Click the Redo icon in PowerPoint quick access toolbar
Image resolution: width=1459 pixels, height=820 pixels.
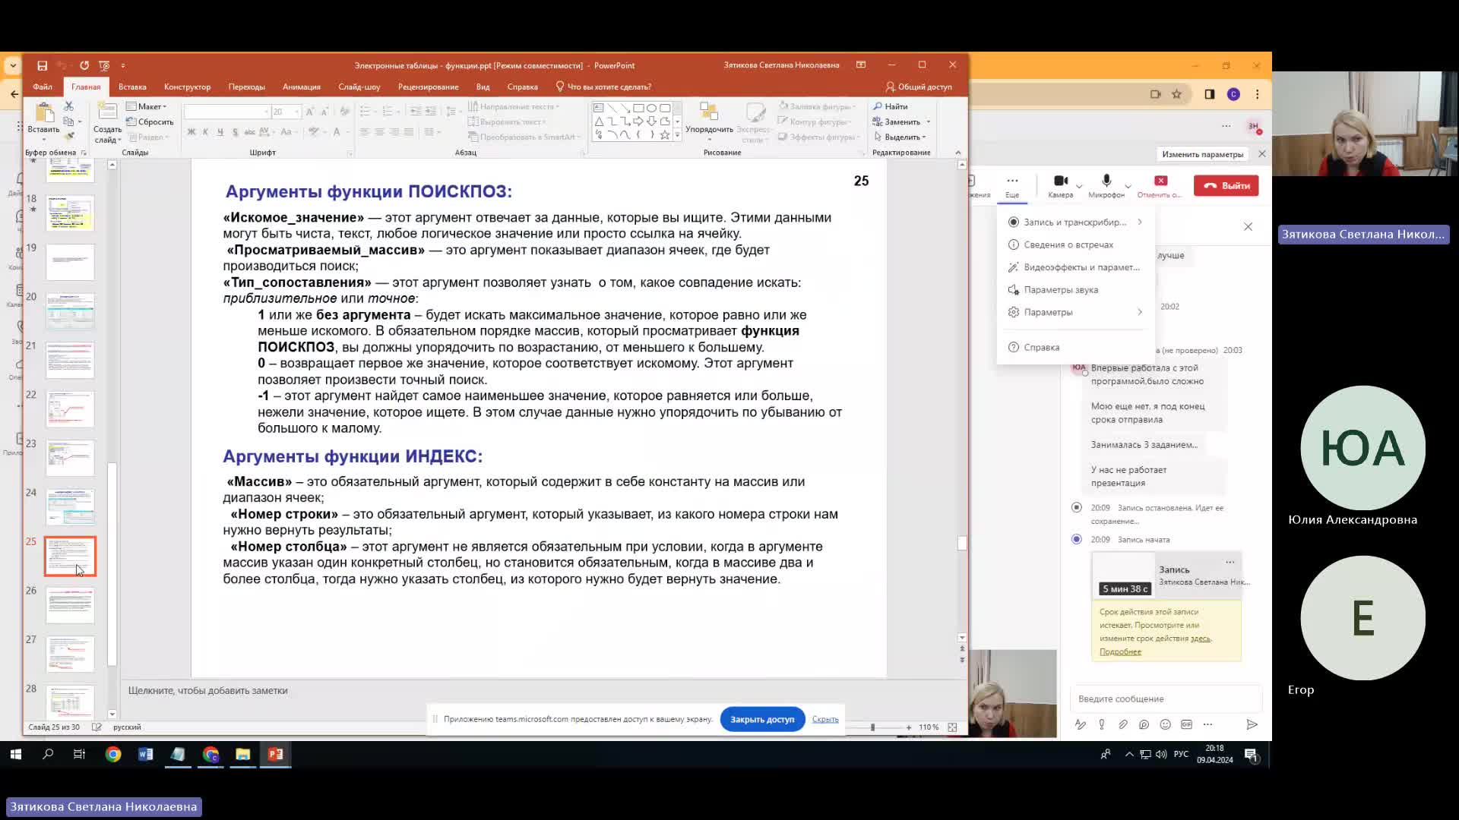tap(84, 65)
